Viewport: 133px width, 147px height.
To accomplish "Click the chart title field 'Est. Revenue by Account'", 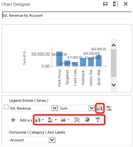I will coord(67,15).
